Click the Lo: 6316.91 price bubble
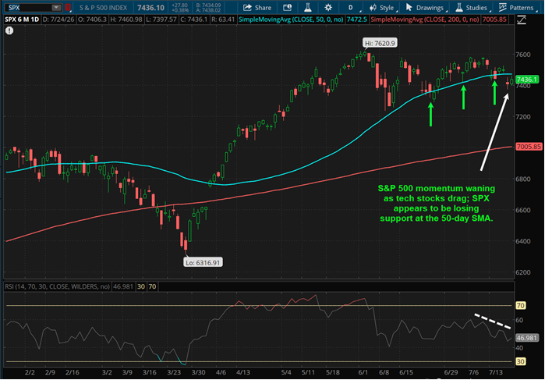Viewport: 545px width, 380px height. pyautogui.click(x=203, y=262)
